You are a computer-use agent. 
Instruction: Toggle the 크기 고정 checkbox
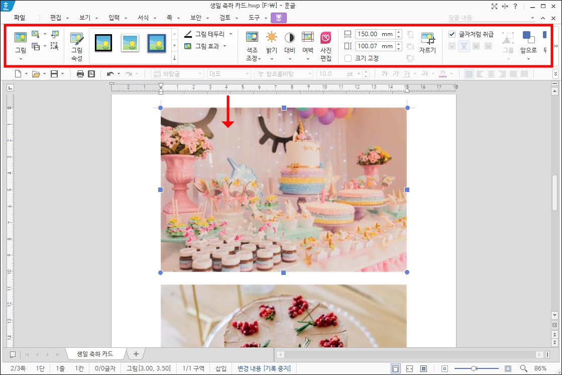point(348,58)
